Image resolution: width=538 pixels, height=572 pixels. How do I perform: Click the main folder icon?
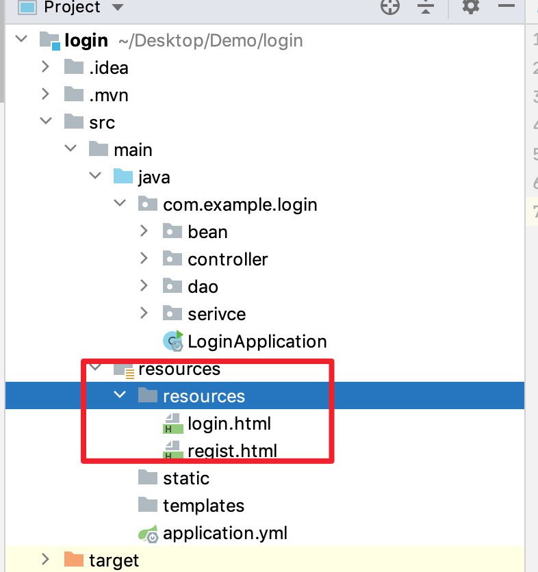tap(99, 149)
